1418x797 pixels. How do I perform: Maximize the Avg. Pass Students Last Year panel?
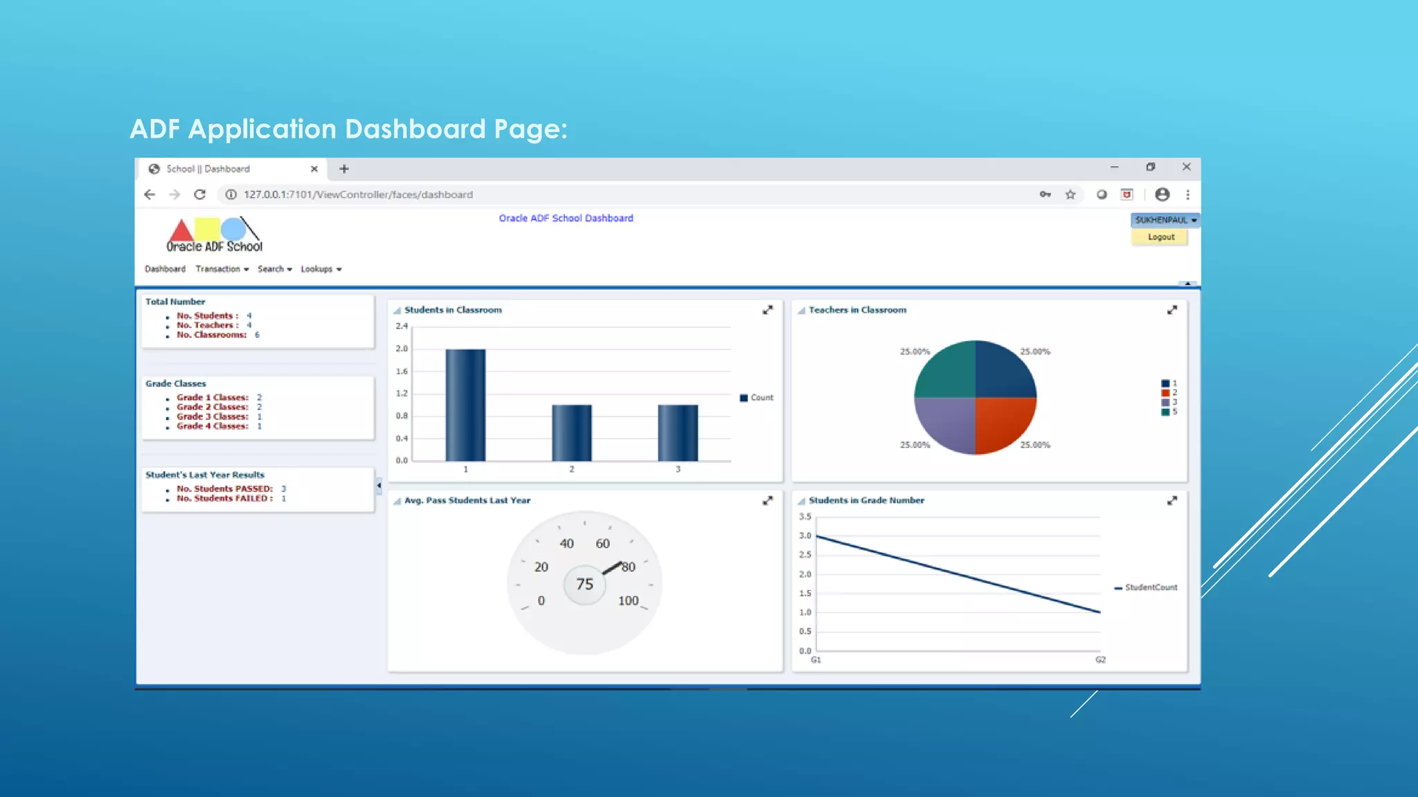point(767,500)
